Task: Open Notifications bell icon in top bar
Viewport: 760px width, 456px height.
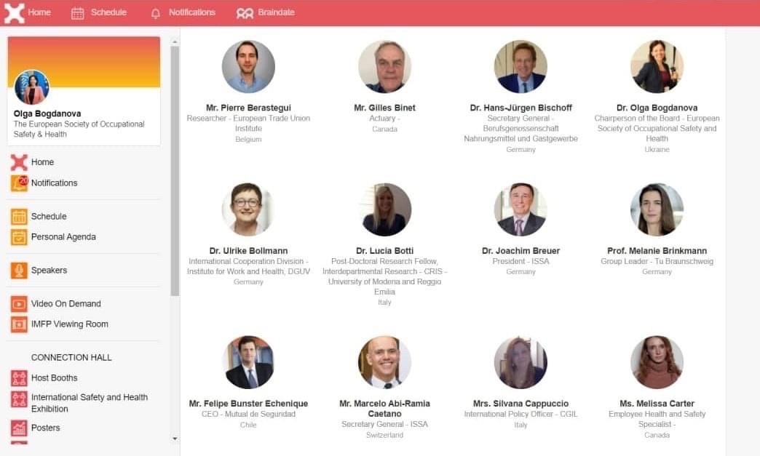Action: pos(156,13)
